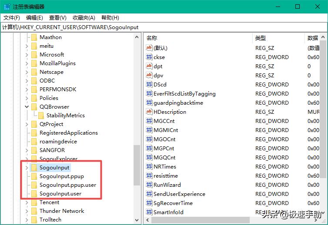Click the guardpingbacktime value icon
This screenshot has height=225, width=328.
(x=149, y=103)
